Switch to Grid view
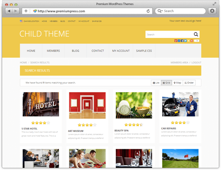 click(x=166, y=83)
